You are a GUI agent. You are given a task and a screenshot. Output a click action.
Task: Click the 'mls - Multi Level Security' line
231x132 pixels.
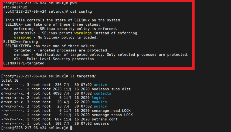tap(55, 59)
